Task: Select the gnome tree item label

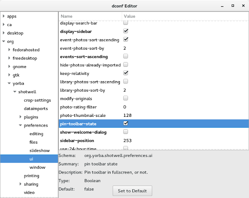Action: (x=19, y=66)
